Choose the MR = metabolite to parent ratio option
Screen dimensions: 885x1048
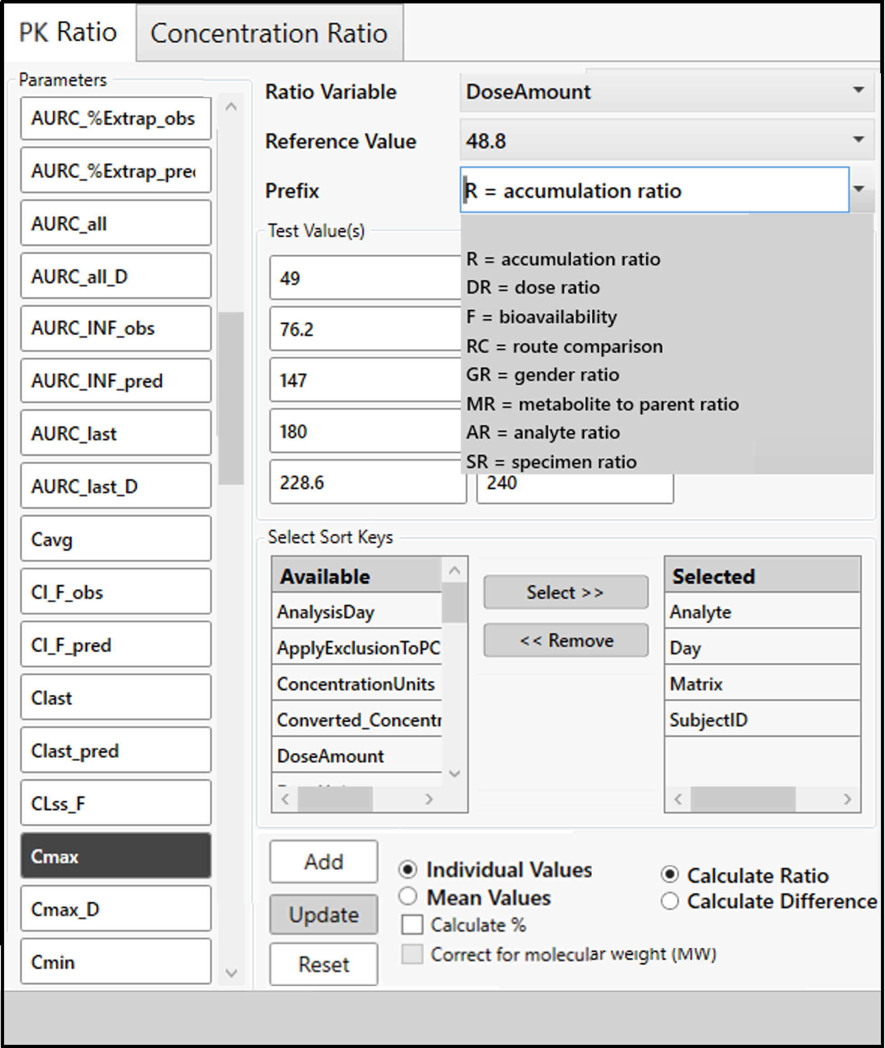601,404
